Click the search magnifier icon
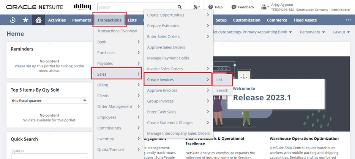The height and width of the screenshot is (159, 355). 179,7
